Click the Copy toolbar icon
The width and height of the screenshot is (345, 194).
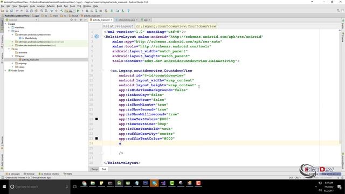click(x=31, y=11)
